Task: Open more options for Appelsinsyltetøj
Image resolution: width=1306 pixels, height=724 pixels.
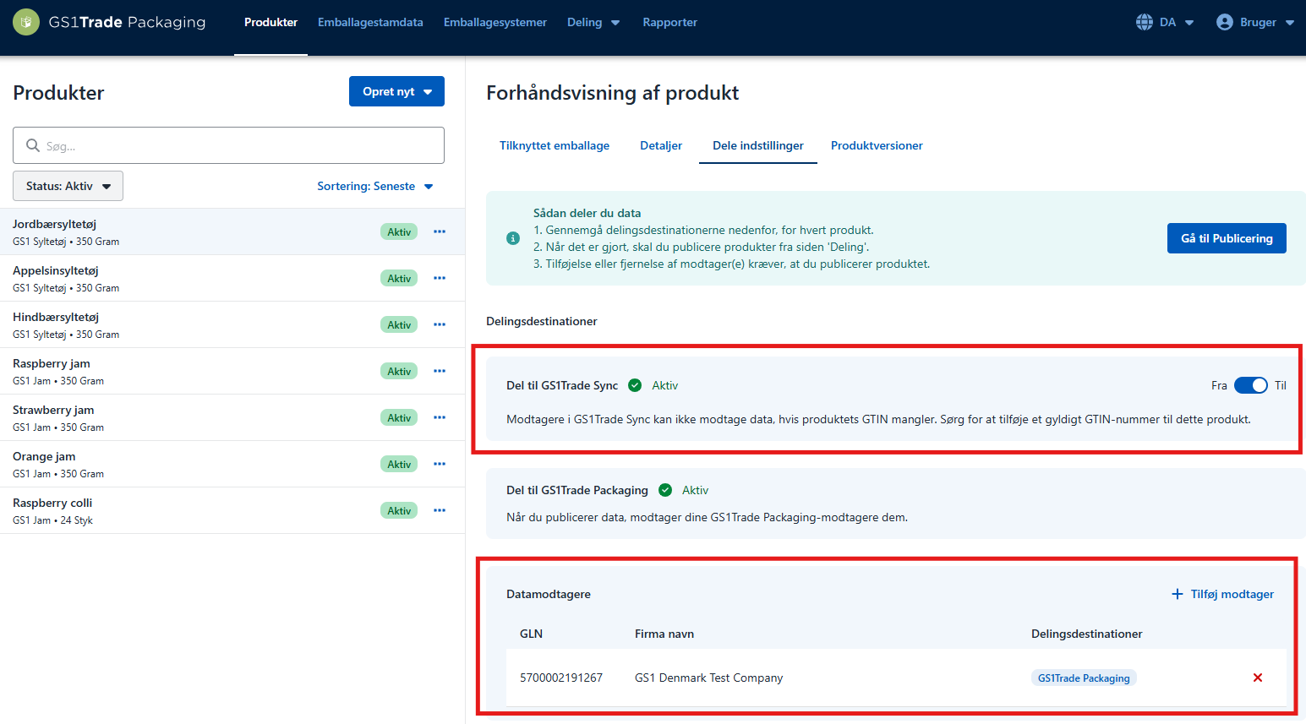Action: (440, 278)
